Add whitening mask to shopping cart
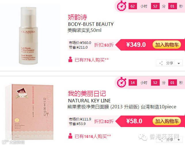This screenshot has width=185, height=146. pos(167,121)
